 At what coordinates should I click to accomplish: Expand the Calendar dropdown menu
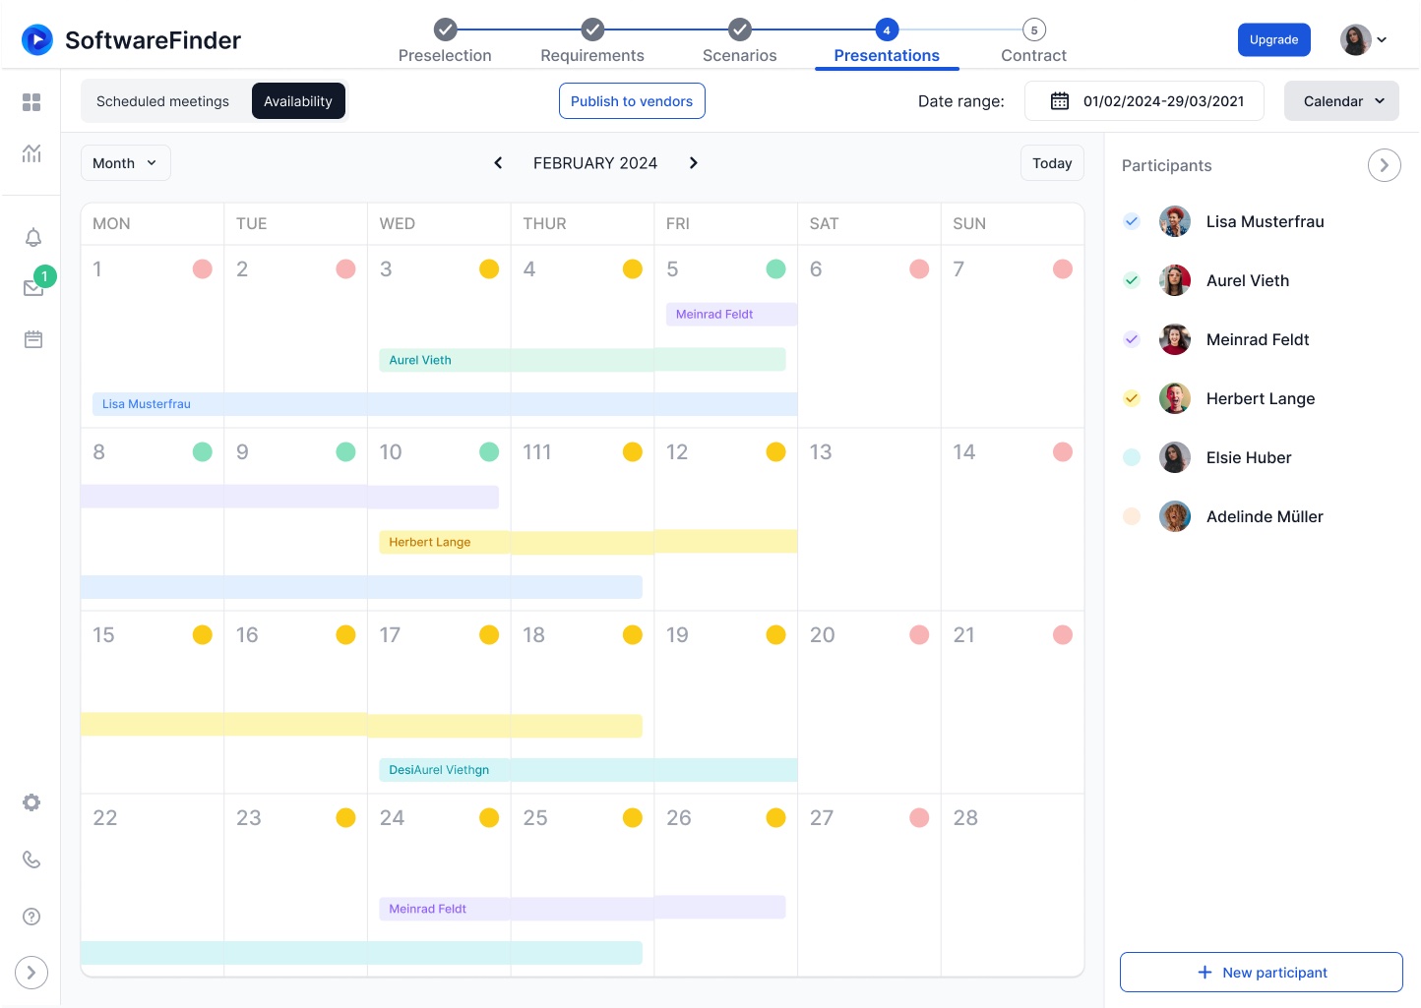click(1341, 101)
